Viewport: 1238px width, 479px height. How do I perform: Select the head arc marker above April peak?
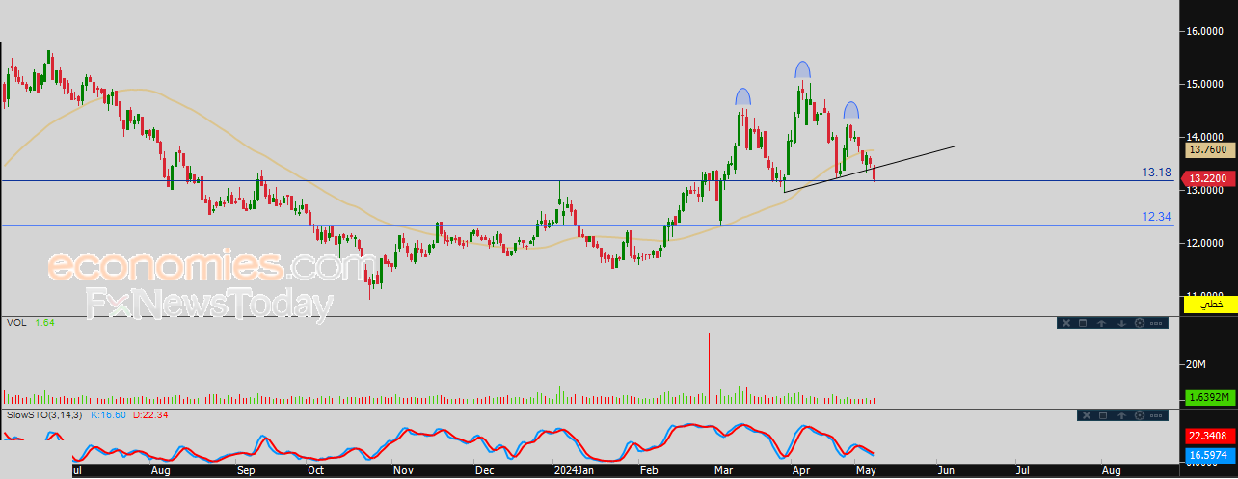click(x=803, y=68)
